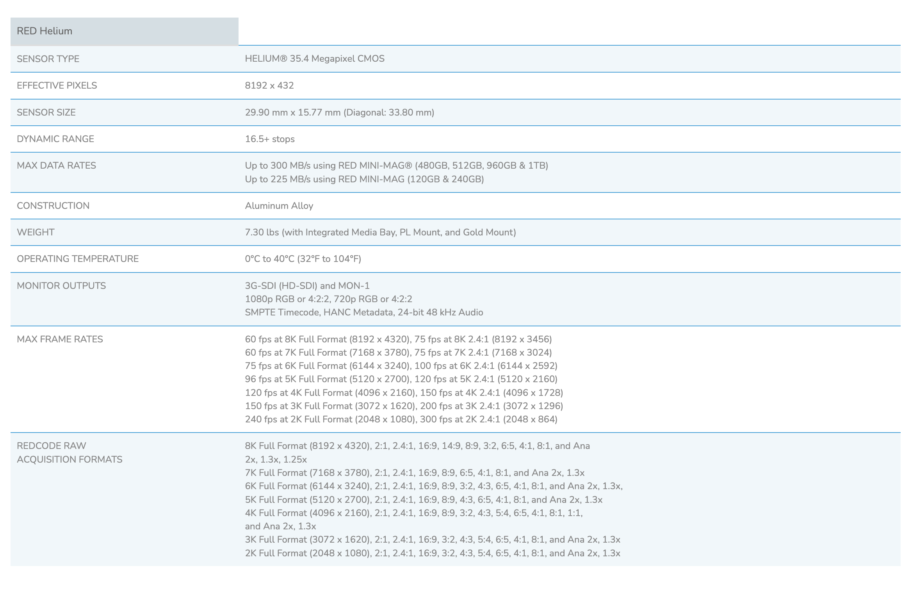This screenshot has width=912, height=609.
Task: Click the CONSTRUCTION label
Action: (x=53, y=206)
